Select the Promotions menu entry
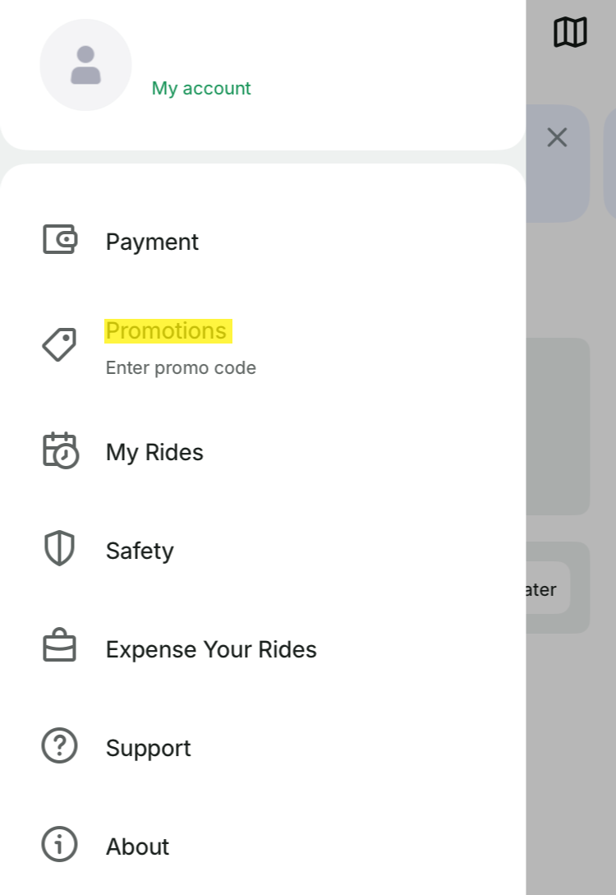616x895 pixels. pyautogui.click(x=167, y=330)
